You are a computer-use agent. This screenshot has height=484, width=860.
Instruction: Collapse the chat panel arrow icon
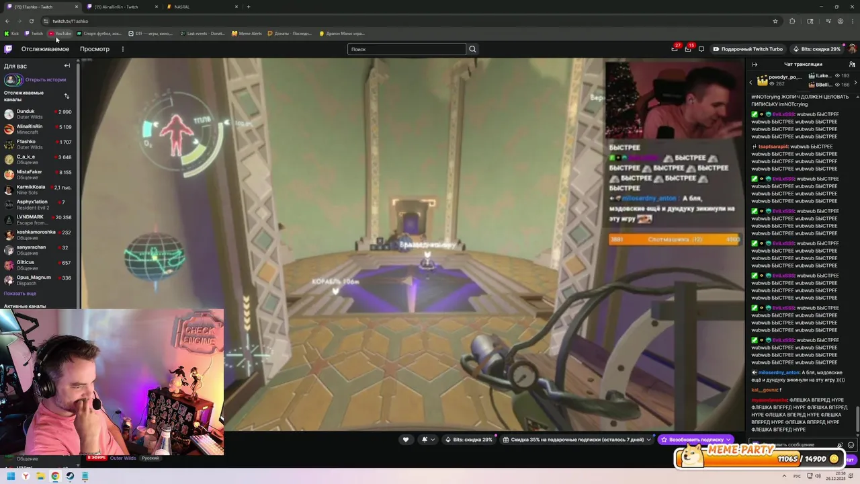click(755, 65)
